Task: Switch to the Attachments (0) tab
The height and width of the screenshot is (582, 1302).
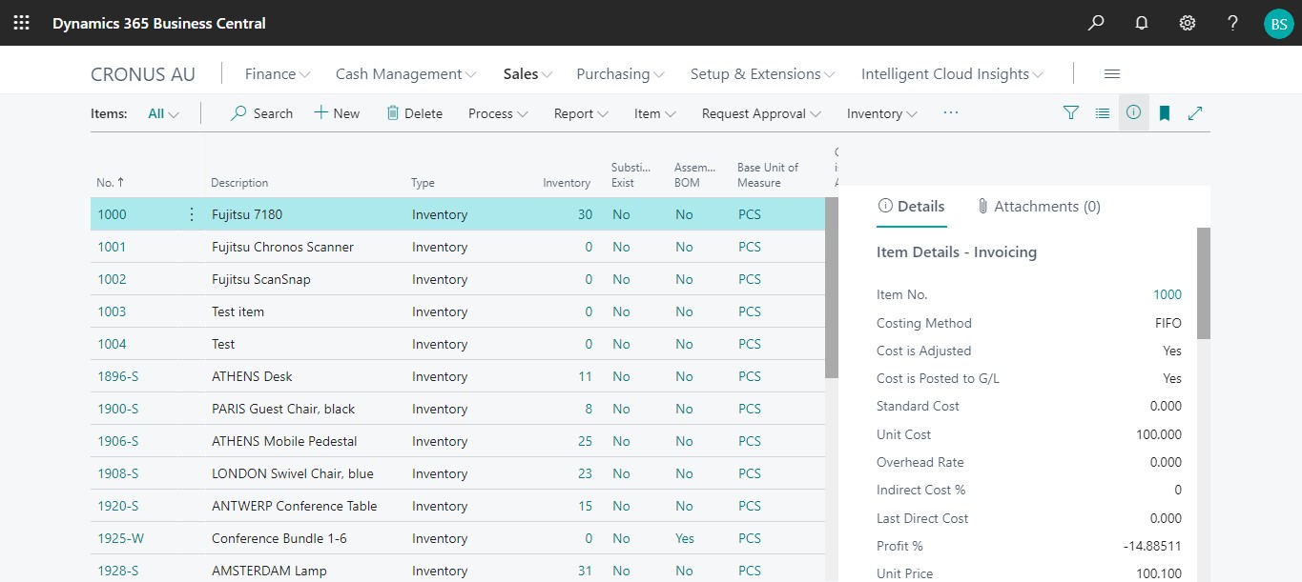Action: 1039,207
